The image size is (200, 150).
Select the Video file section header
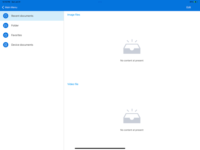point(73,84)
